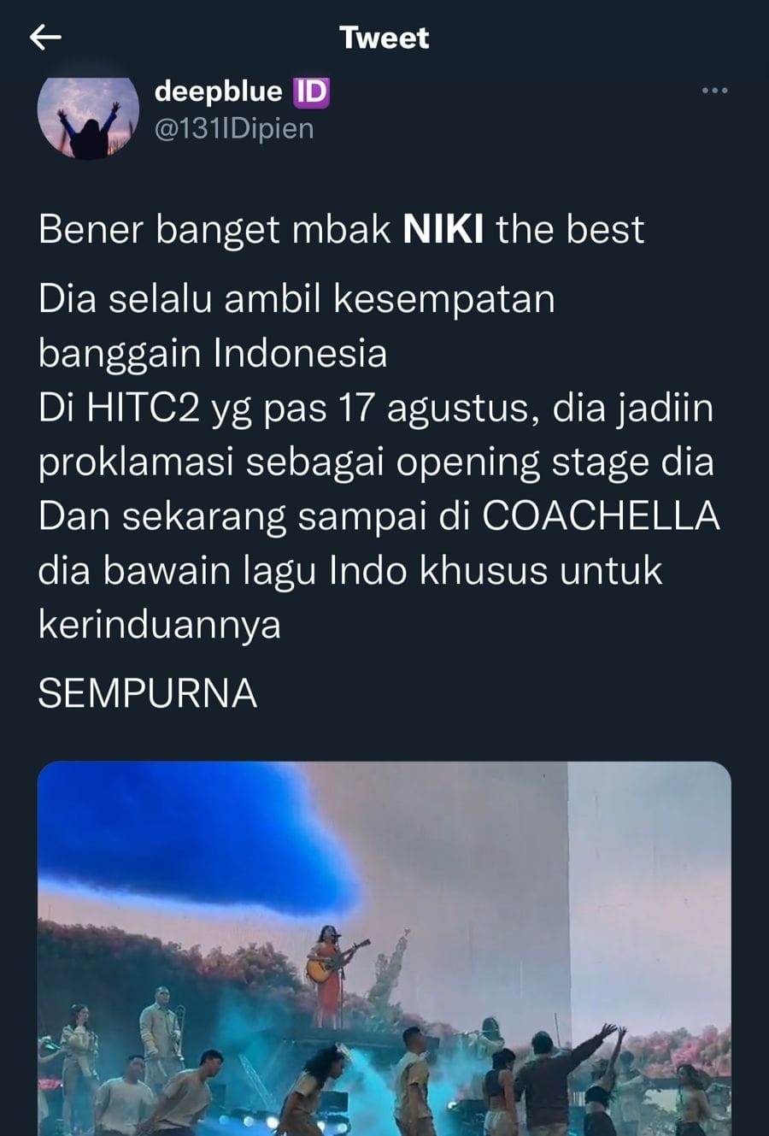
Task: Tap the line starting 'Bener banget mbak'
Action: pos(341,229)
